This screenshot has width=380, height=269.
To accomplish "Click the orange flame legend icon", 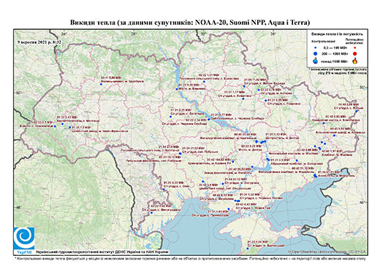I will click(355, 61).
